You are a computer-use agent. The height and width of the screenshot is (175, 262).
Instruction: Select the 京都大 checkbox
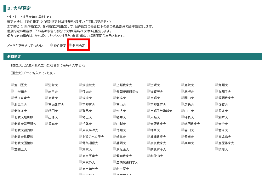[x=148, y=97]
